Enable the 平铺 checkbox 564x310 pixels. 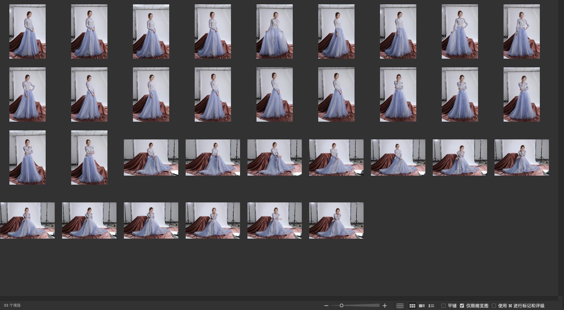pos(443,306)
